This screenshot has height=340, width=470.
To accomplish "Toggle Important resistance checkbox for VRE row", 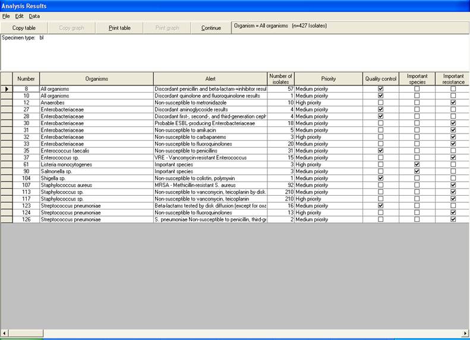I will click(x=453, y=158).
